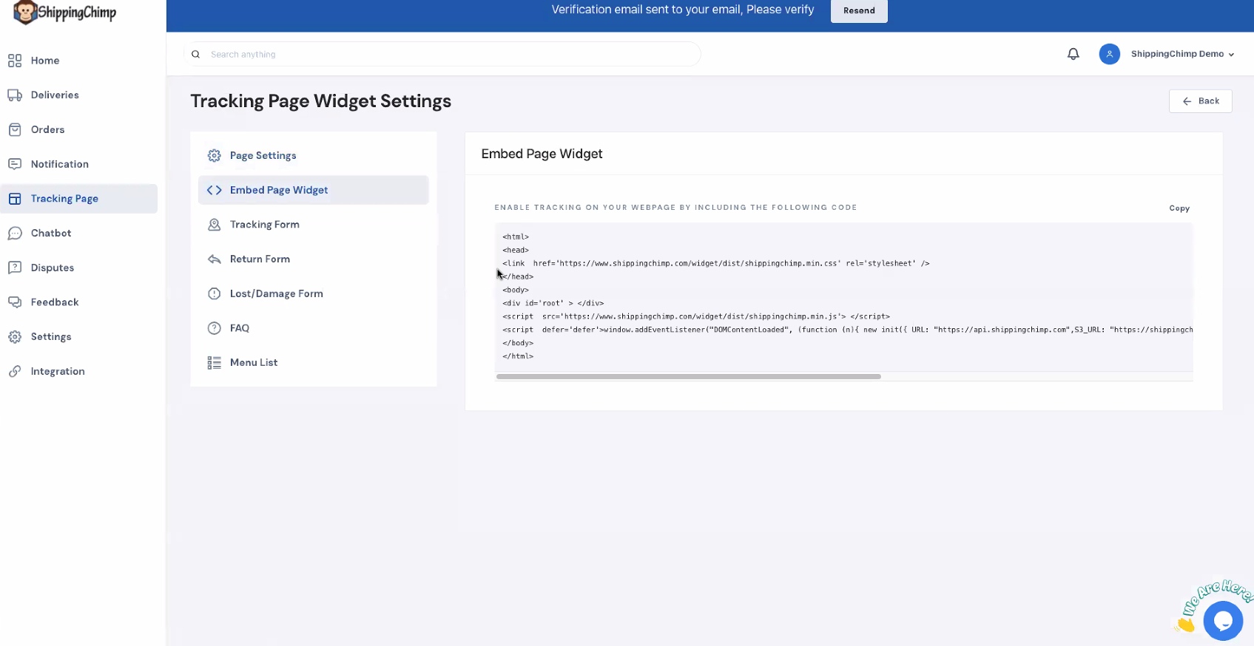Image resolution: width=1254 pixels, height=646 pixels.
Task: Click the Return Form arrow icon
Action: [x=215, y=259]
